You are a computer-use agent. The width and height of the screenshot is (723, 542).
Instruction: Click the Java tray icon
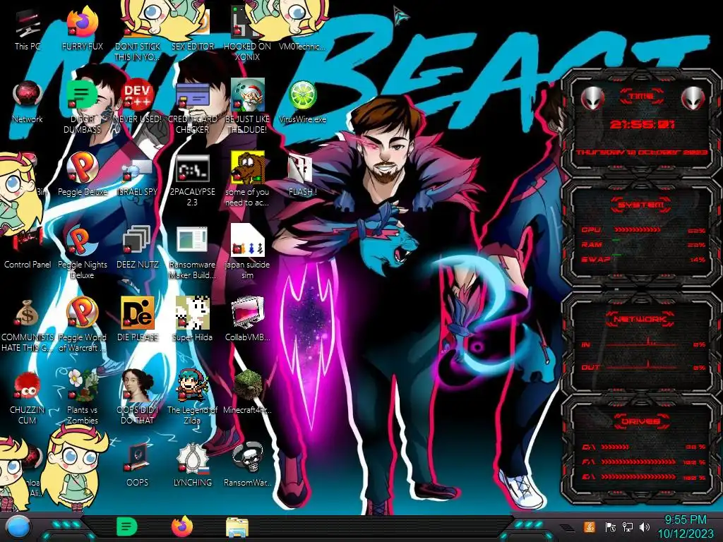(x=589, y=526)
